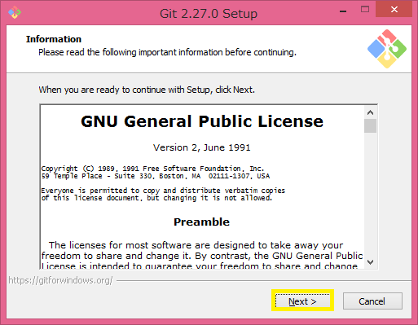The height and width of the screenshot is (325, 418).
Task: Click the license text scrollbar thumb
Action: [x=370, y=125]
